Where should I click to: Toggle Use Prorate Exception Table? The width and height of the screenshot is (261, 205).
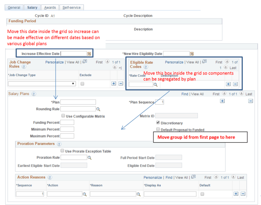[x=62, y=151]
